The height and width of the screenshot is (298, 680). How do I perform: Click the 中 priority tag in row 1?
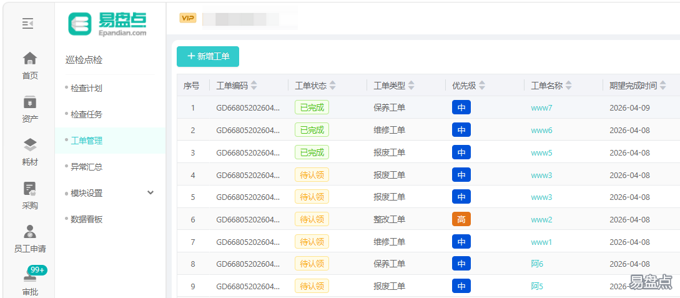[x=461, y=107]
